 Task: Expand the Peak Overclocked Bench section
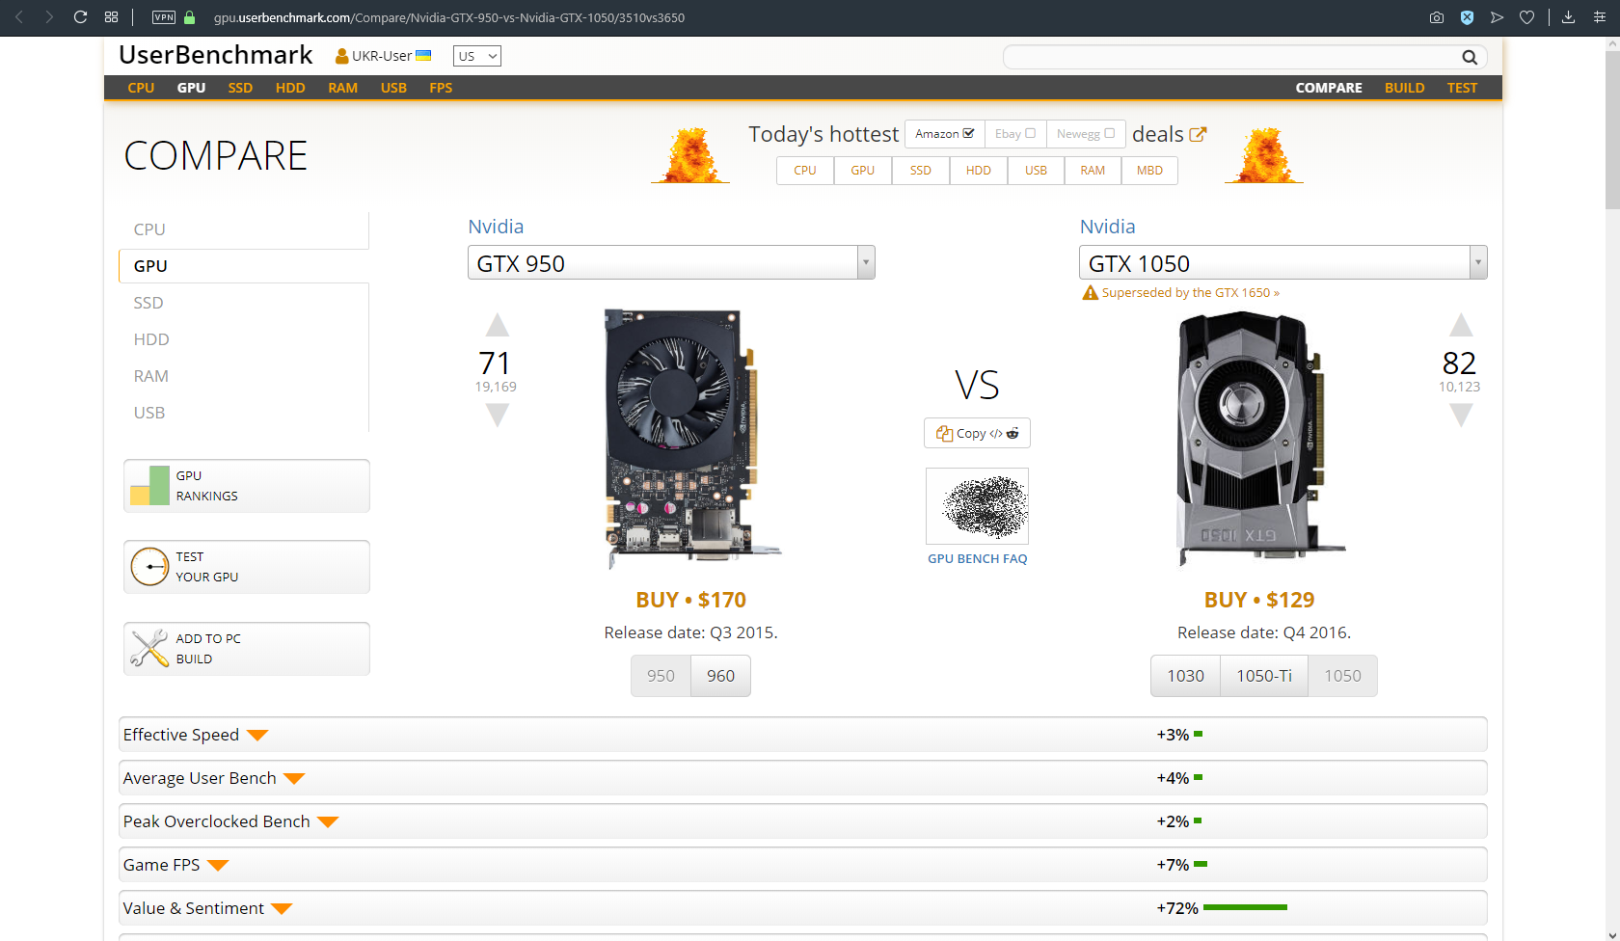coord(328,822)
